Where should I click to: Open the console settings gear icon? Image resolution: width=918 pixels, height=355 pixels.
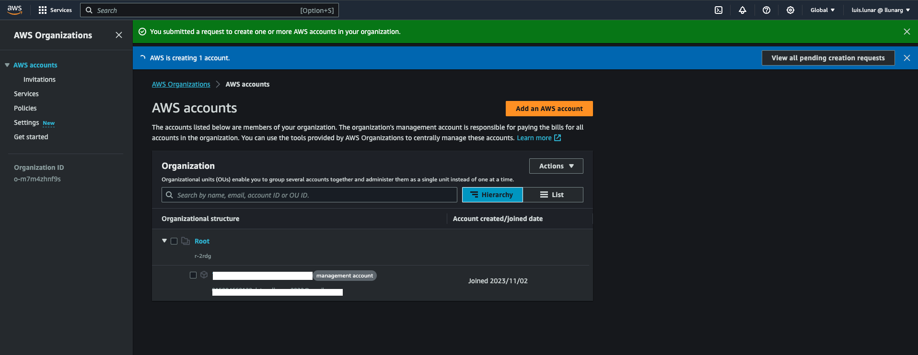[790, 10]
